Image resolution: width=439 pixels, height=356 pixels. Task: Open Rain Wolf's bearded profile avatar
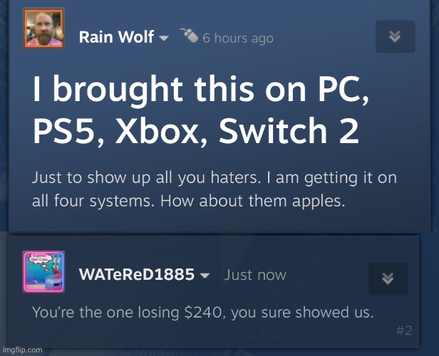click(43, 28)
